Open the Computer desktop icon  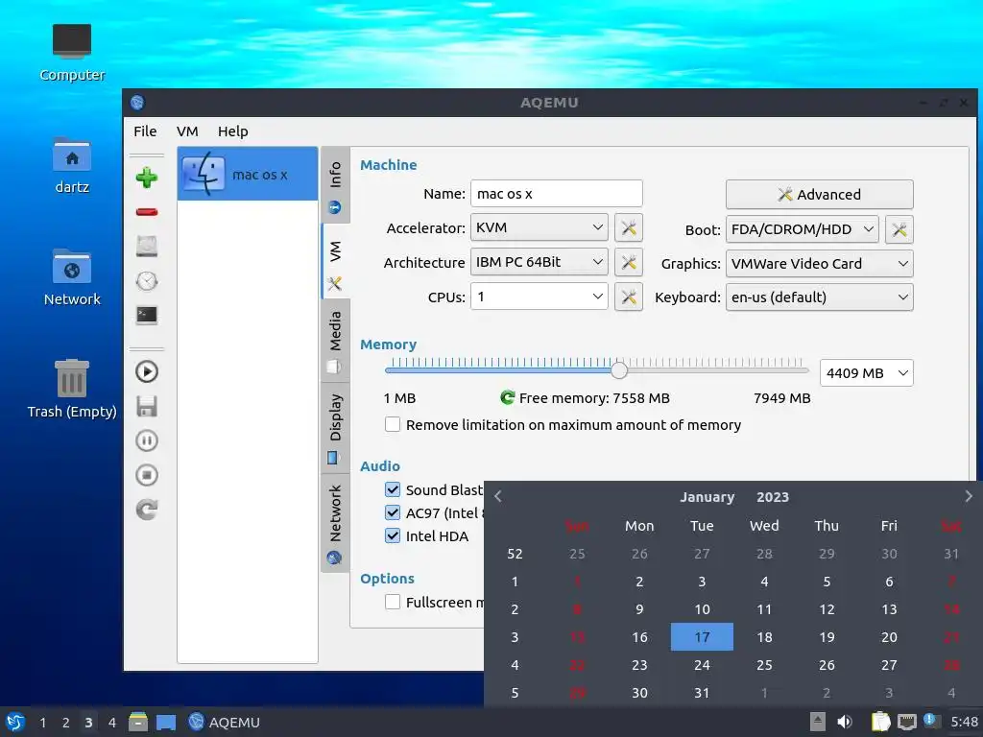pos(72,52)
